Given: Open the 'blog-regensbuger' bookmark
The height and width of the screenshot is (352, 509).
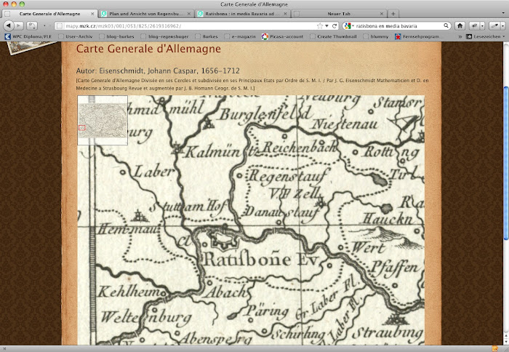Looking at the screenshot, I should pyautogui.click(x=165, y=36).
